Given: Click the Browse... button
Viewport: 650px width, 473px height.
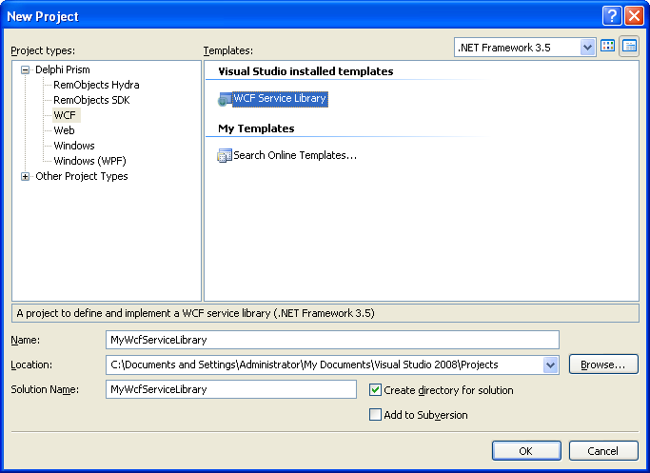Looking at the screenshot, I should coord(603,365).
